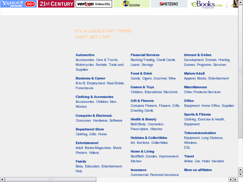Image resolution: width=243 pixels, height=182 pixels.
Task: Select the Wine link
Action: tap(172, 78)
